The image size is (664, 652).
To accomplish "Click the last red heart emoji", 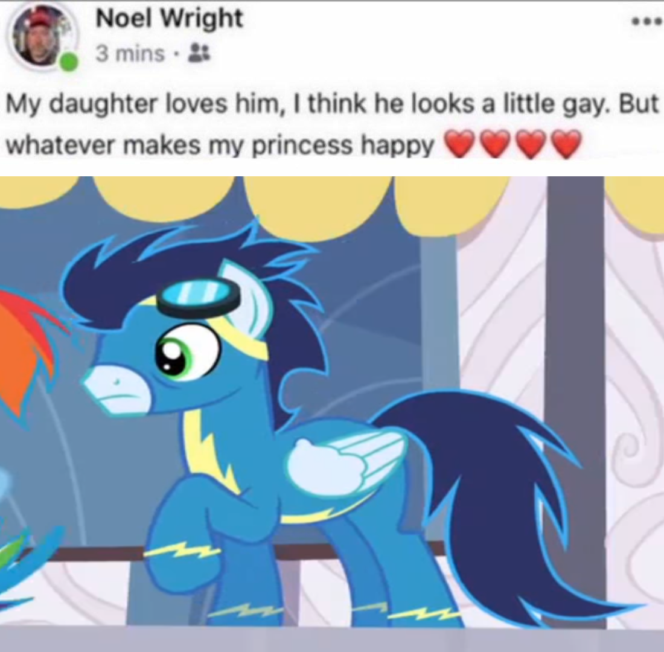I will pyautogui.click(x=566, y=145).
